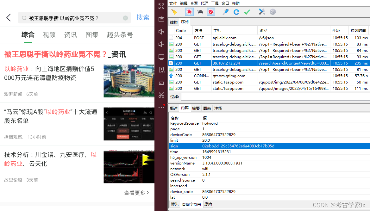The image size is (370, 211).
Task: Open the 摘要 tab in the content panel
Action: (196, 108)
